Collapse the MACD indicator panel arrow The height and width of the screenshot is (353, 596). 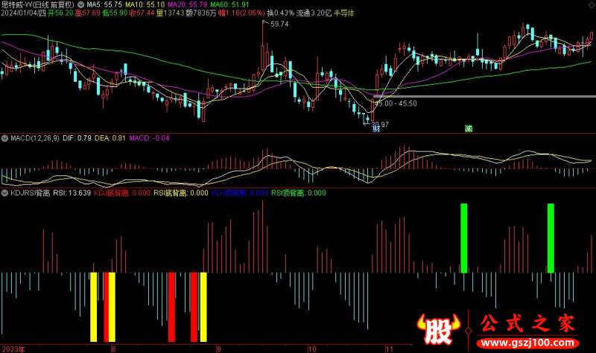[4, 137]
